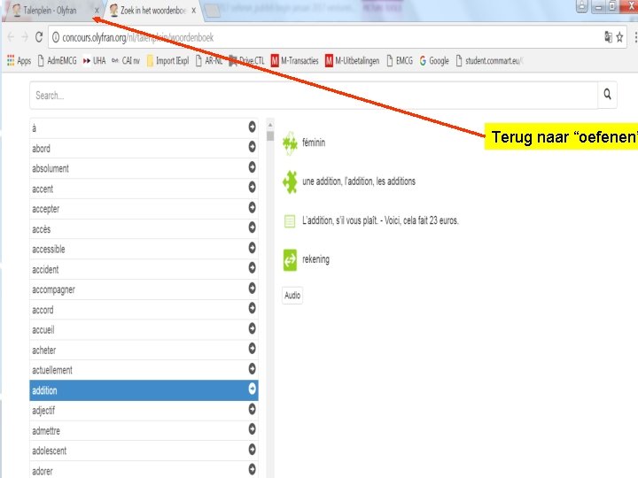The width and height of the screenshot is (638, 478).
Task: Close the 'Zoek in het woordenboek' tab
Action: (x=194, y=11)
